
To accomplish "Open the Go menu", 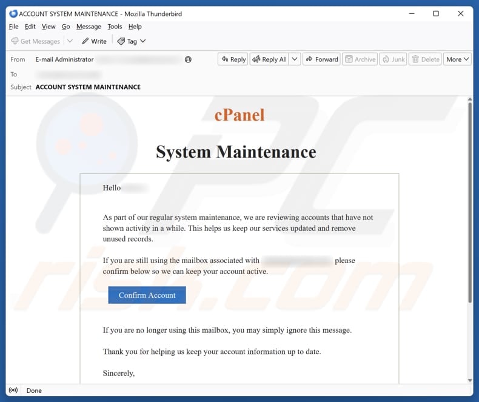I will (65, 27).
